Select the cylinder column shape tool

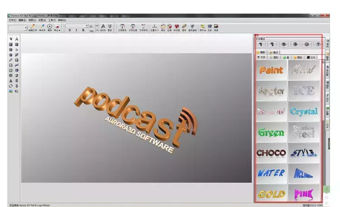[17, 81]
